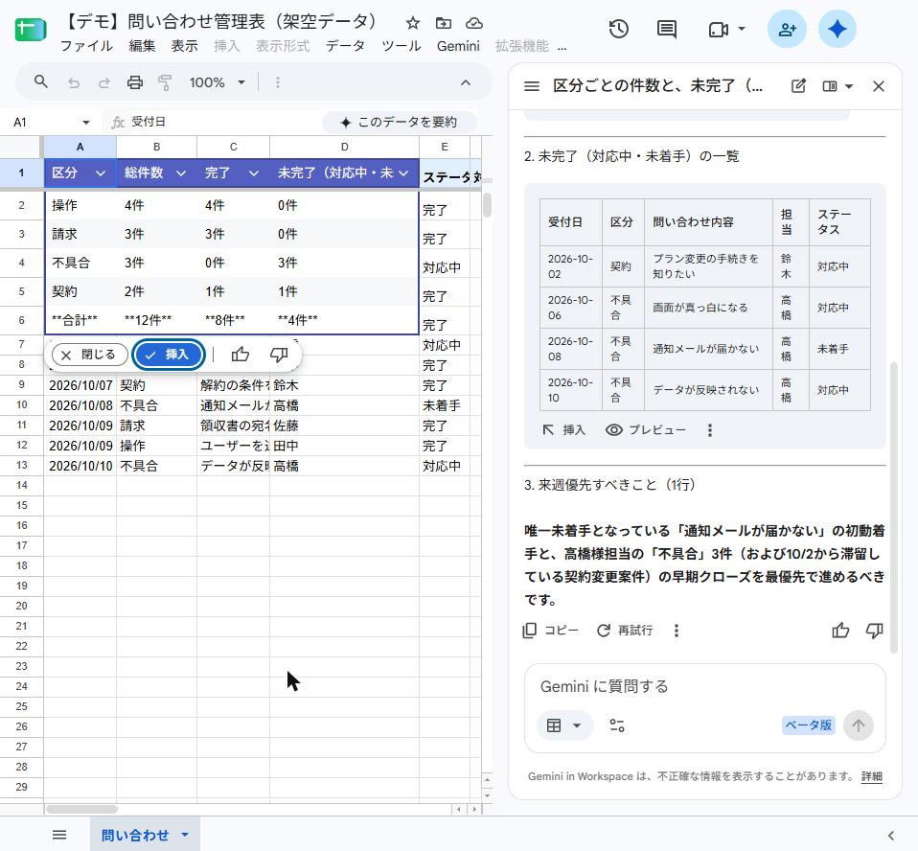Click 挿入 under the unfinished list table
The image size is (918, 851).
click(564, 430)
